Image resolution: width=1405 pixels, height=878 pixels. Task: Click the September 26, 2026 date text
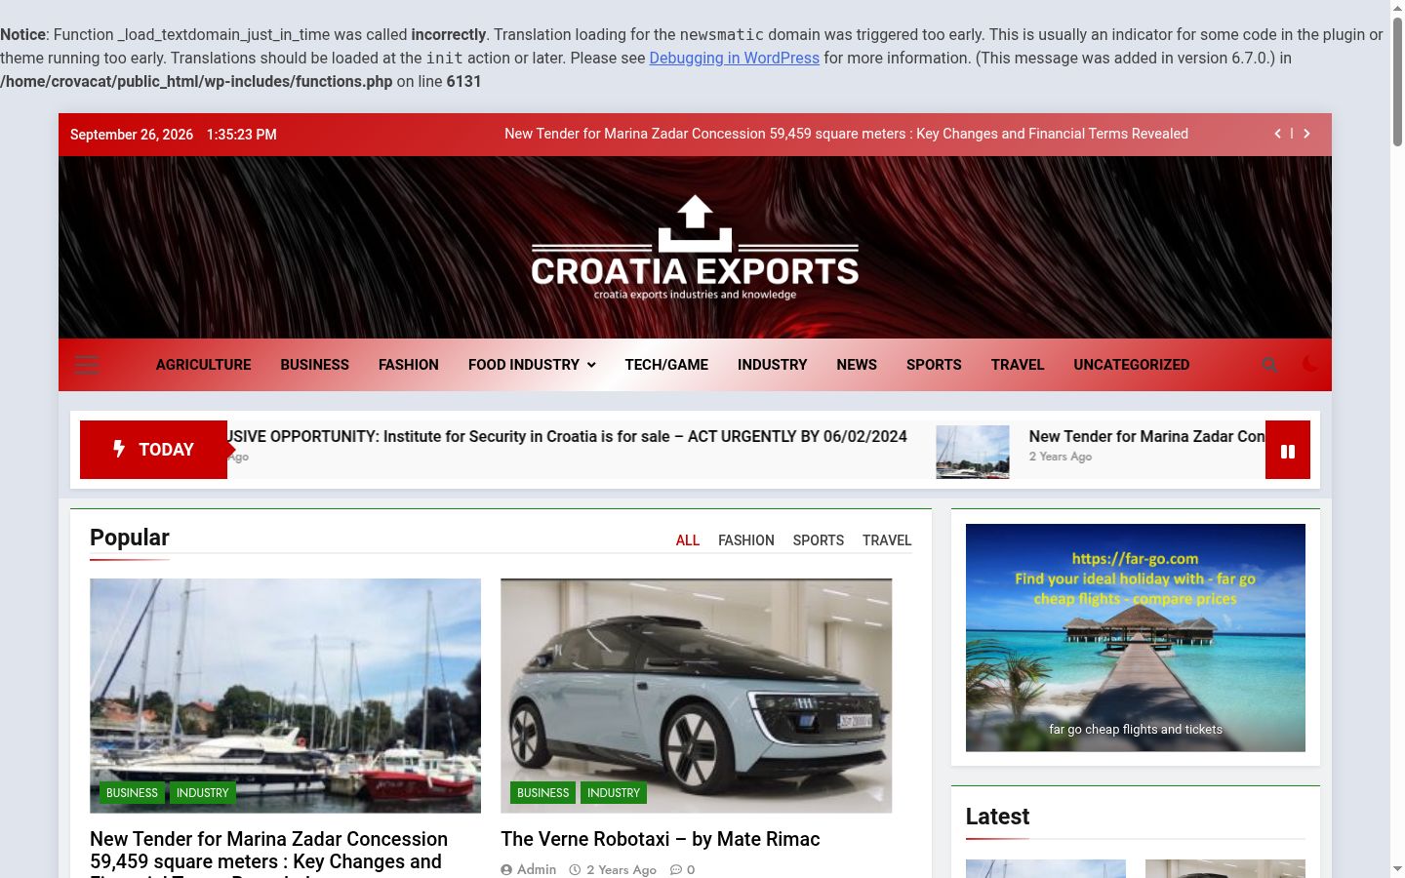[x=132, y=135]
